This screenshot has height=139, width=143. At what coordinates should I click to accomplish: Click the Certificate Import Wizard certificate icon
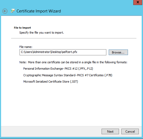[13, 11]
